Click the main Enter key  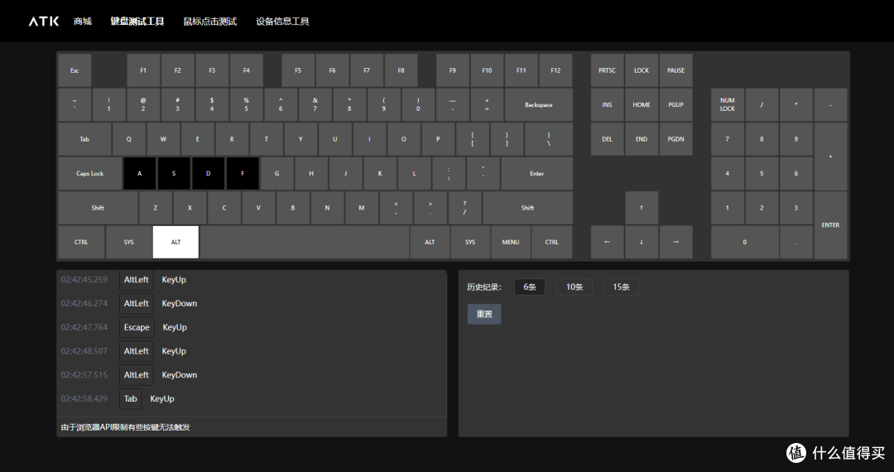click(x=536, y=173)
